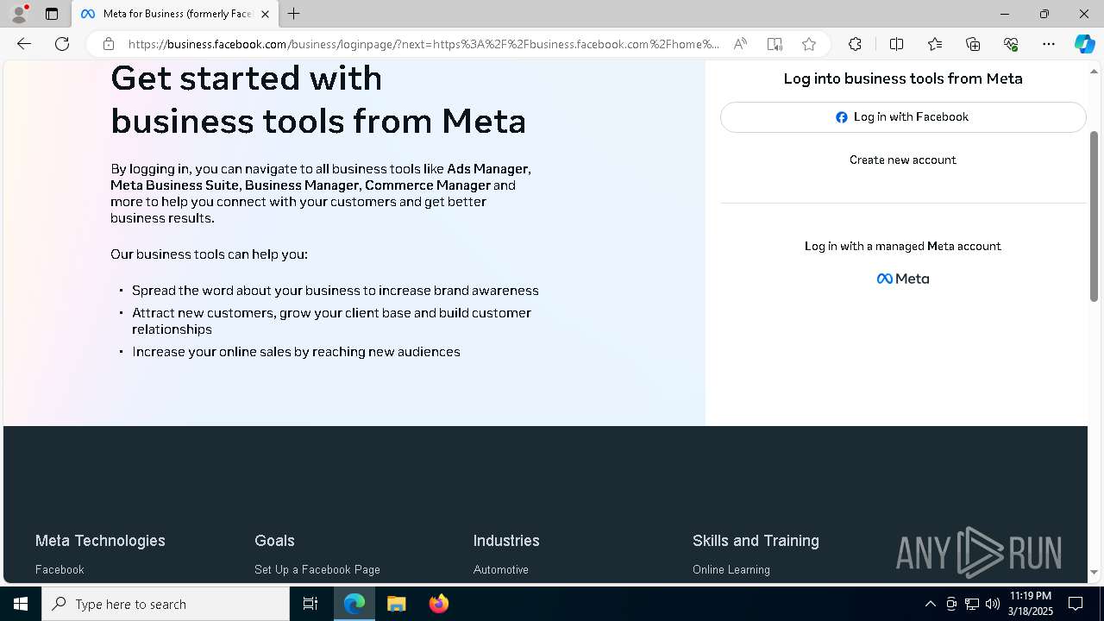Launch the Copilot sidebar icon
This screenshot has width=1104, height=621.
[1084, 44]
